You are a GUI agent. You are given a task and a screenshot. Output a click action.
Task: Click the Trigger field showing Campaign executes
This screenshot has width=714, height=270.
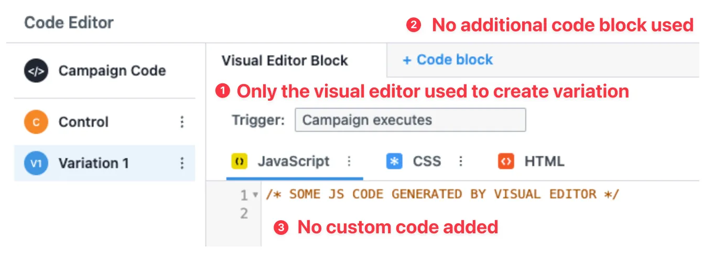click(410, 120)
